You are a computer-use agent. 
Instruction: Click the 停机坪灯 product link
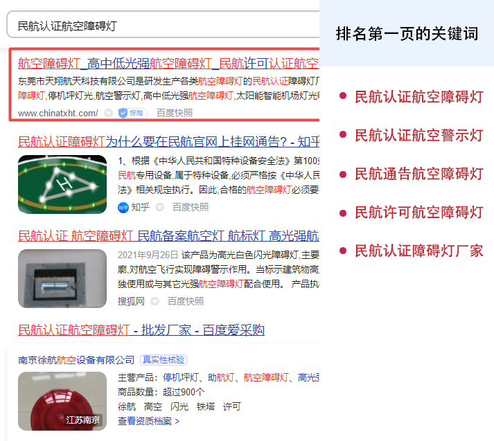181,377
